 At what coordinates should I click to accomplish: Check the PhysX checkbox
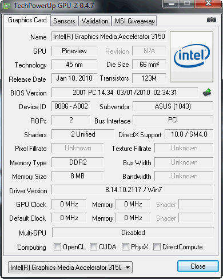point(125,246)
